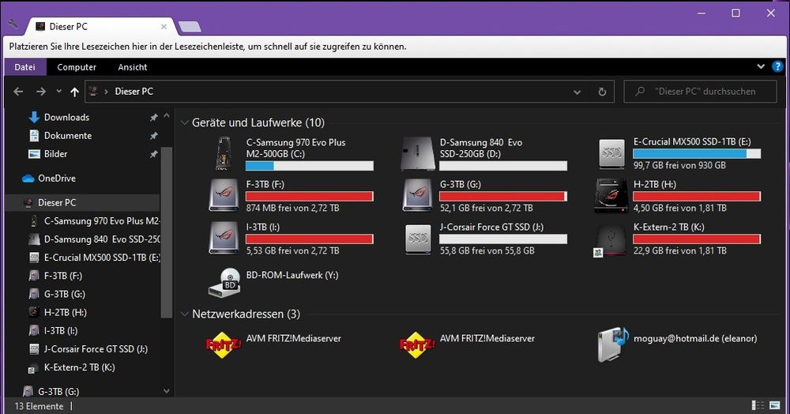Open the C-Samsung 970 Evo Plus drive icon
790x414 pixels.
coord(225,154)
